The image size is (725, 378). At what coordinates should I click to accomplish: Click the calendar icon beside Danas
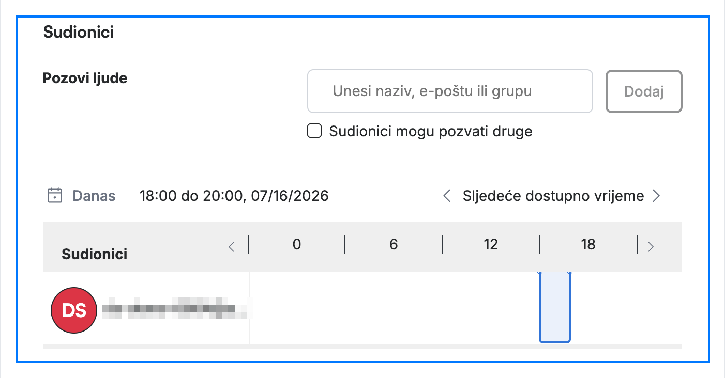point(55,196)
